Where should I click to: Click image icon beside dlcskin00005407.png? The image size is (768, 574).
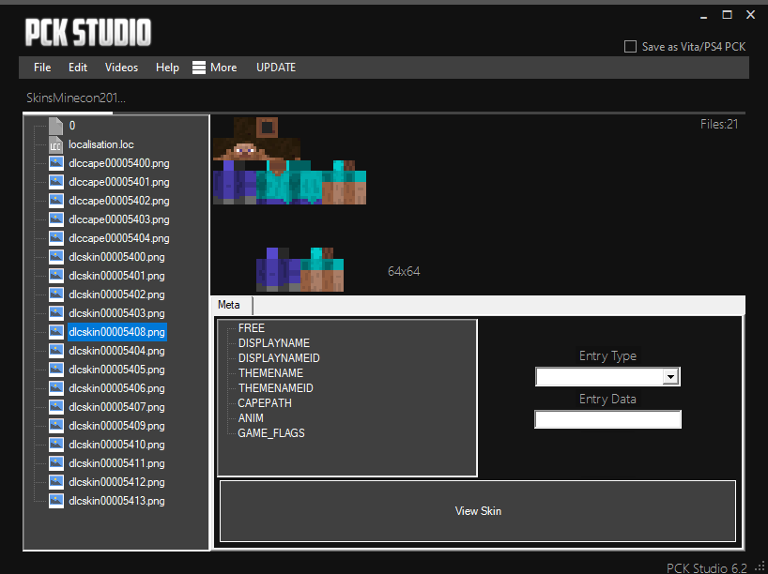[56, 407]
